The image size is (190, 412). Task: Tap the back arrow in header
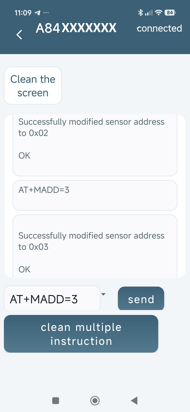coord(19,35)
